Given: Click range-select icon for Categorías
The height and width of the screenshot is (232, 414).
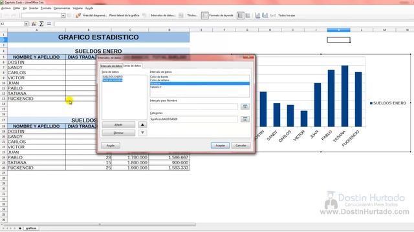Looking at the screenshot, I should (x=245, y=119).
